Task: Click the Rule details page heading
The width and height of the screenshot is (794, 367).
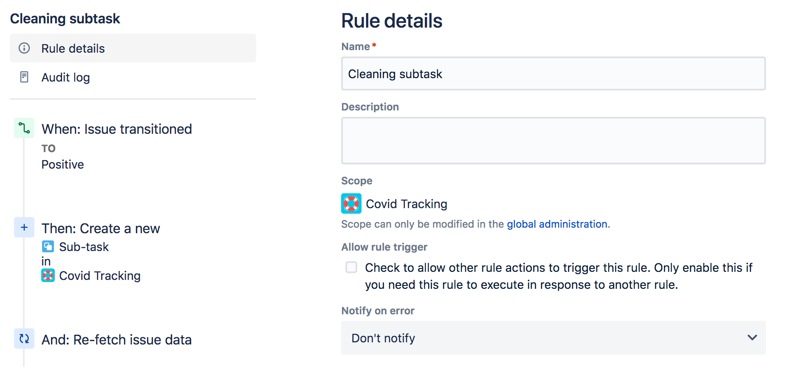Action: 392,21
